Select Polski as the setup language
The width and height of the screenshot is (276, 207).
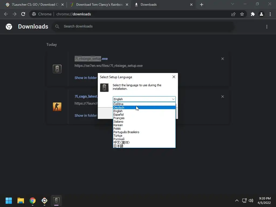[x=144, y=129]
